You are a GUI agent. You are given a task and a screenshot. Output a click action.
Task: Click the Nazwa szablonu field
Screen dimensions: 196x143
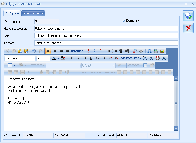pos(106,28)
